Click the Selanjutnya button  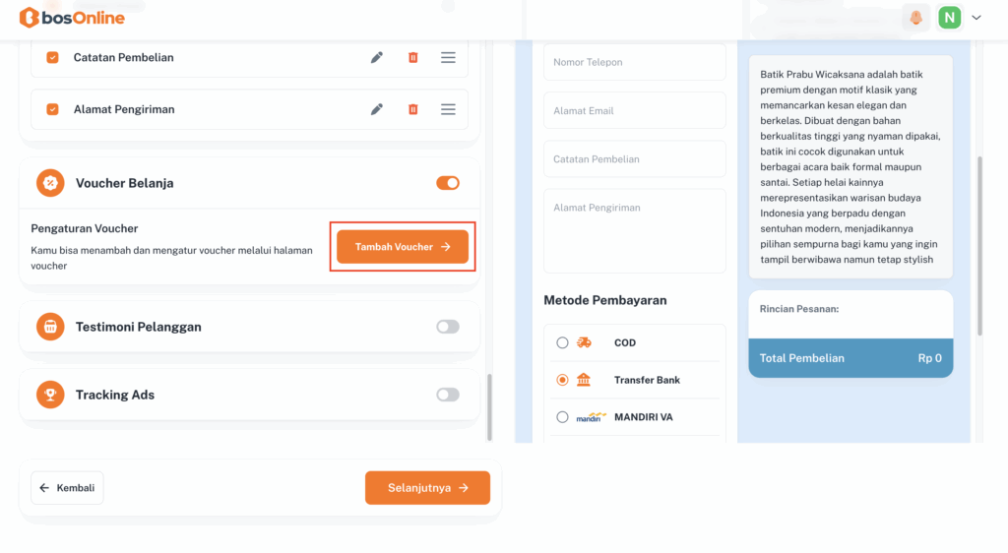pyautogui.click(x=427, y=488)
